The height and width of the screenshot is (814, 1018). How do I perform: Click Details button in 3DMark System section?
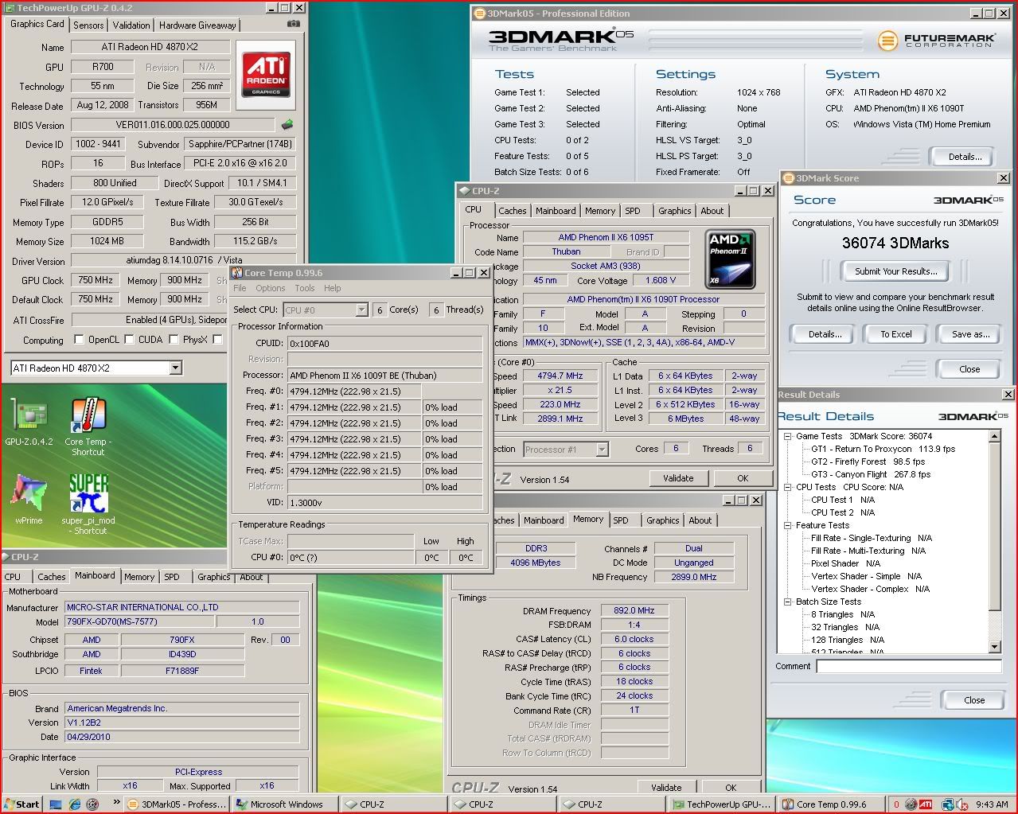point(965,157)
